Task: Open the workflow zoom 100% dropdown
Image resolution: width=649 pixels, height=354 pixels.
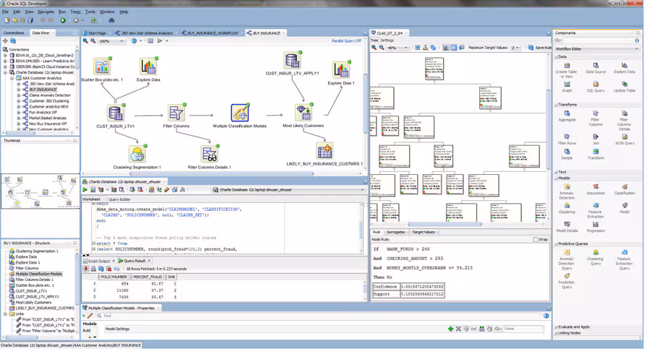Action: (x=121, y=41)
